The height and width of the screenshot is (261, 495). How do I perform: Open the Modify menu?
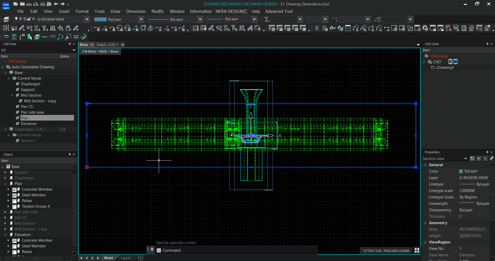click(x=158, y=11)
